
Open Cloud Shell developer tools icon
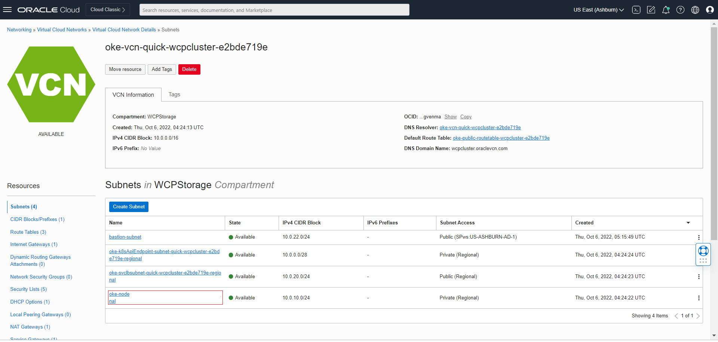click(x=636, y=10)
